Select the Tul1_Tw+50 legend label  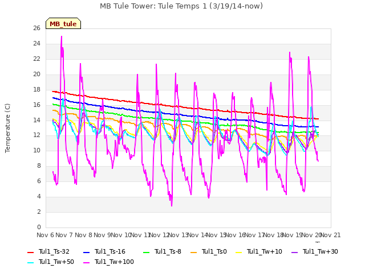click(x=56, y=262)
